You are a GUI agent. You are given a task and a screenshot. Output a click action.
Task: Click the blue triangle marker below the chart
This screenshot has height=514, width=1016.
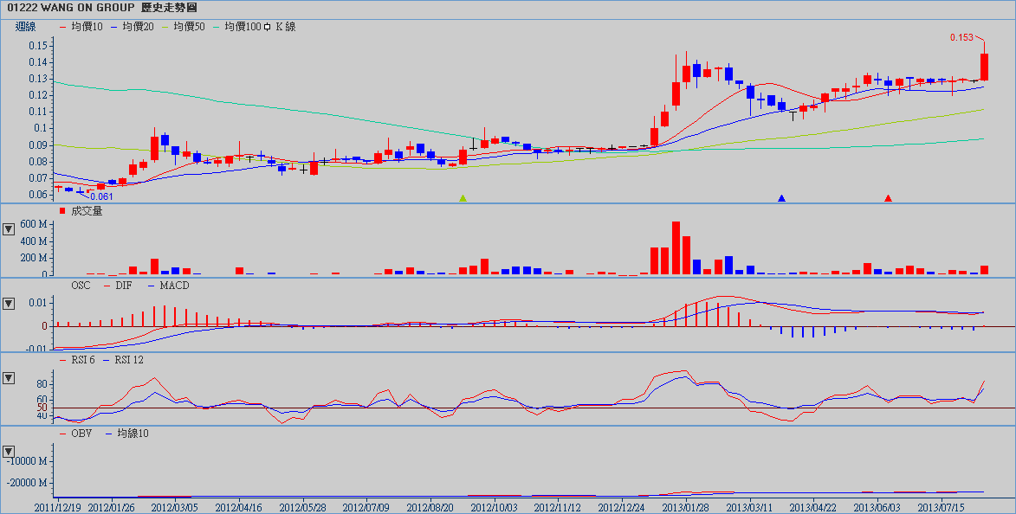pyautogui.click(x=781, y=199)
